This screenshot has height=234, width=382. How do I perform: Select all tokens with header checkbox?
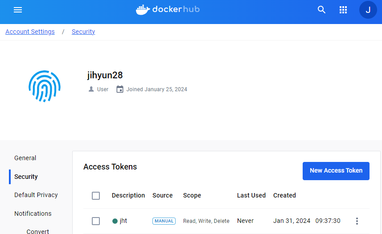(x=96, y=196)
